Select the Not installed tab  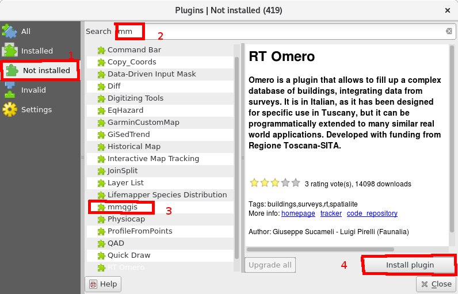click(x=40, y=70)
